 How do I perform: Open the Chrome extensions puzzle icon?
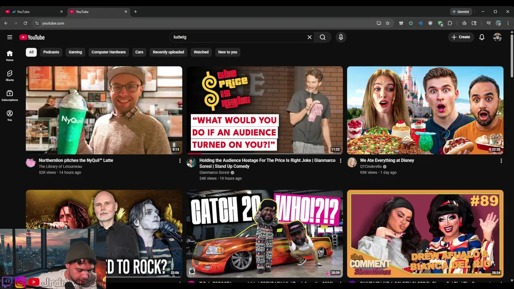click(x=450, y=23)
